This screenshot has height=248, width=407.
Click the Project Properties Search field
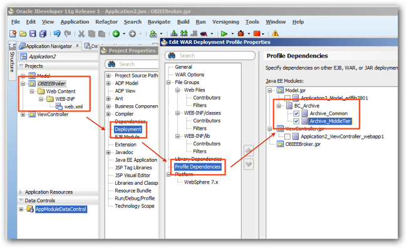132,64
